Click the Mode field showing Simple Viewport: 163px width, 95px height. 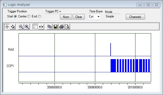113,17
